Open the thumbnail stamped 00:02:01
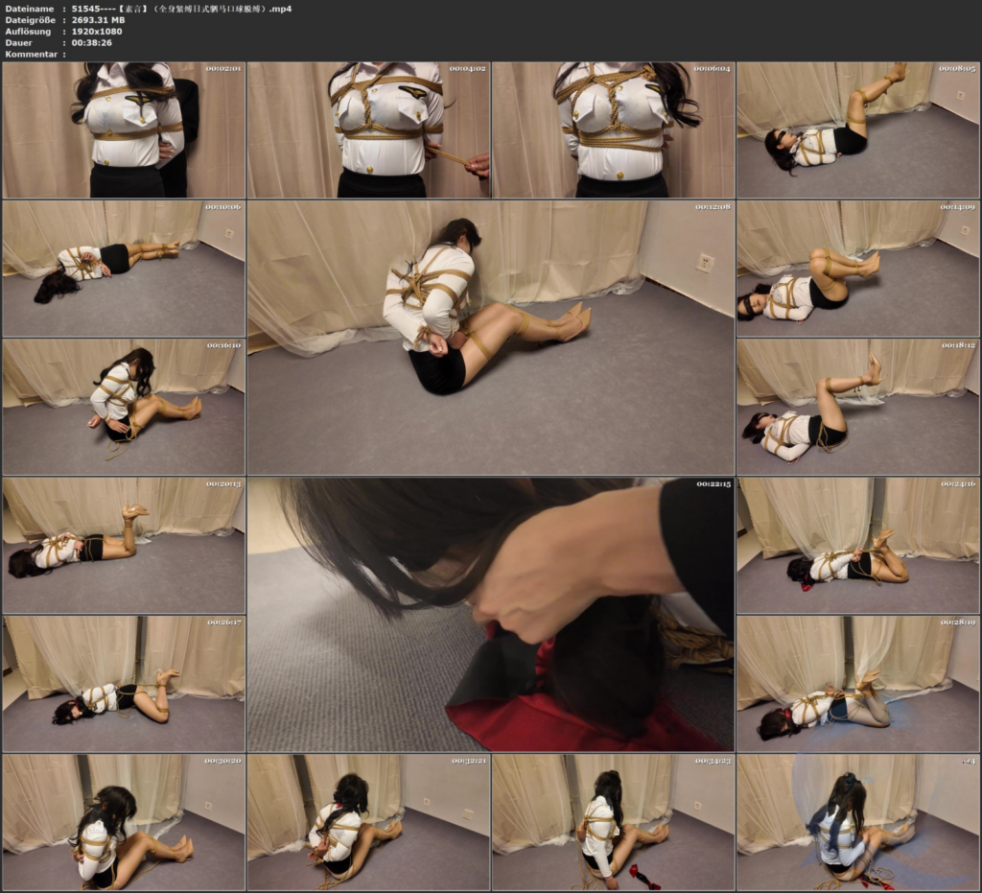982x893 pixels. (x=124, y=129)
